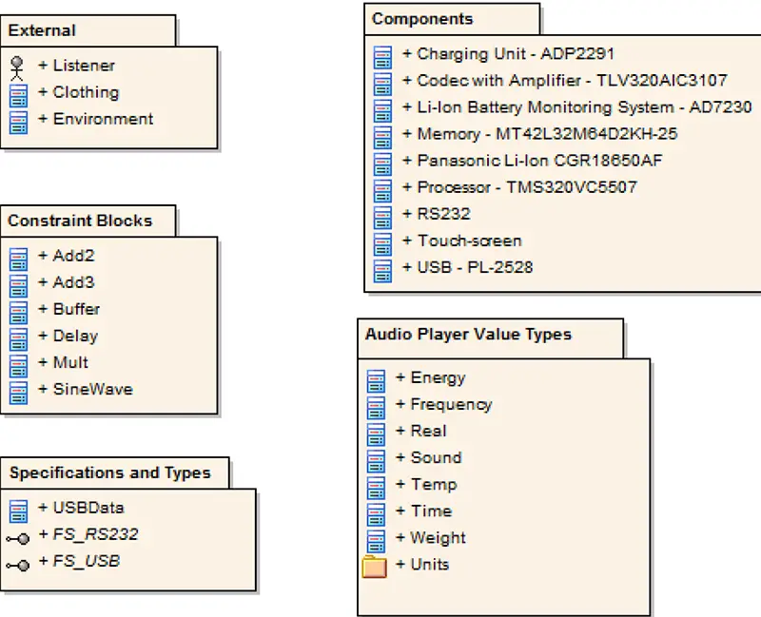Select the Delay block icon
Image resolution: width=761 pixels, height=617 pixels.
tap(18, 339)
